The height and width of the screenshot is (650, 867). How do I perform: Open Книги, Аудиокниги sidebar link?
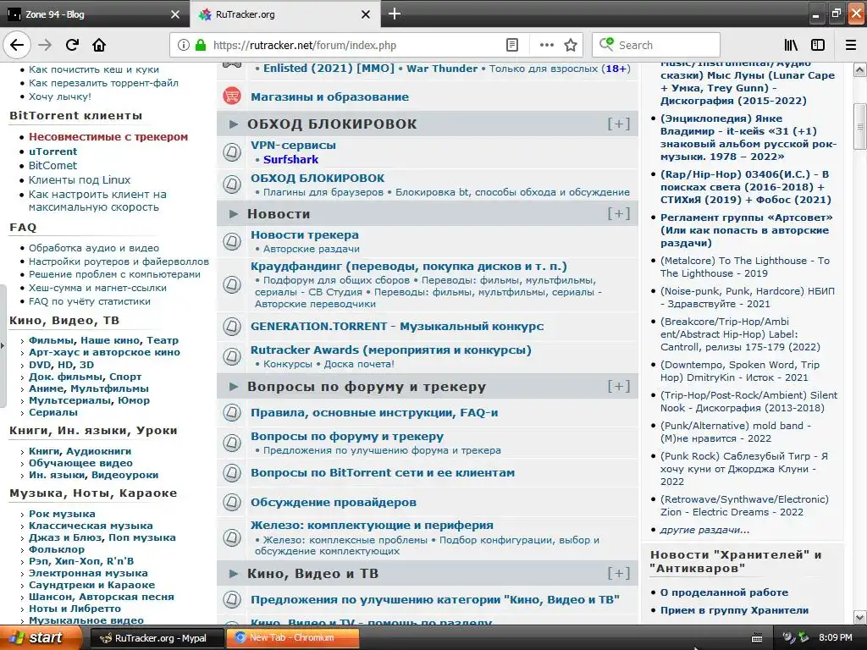80,451
